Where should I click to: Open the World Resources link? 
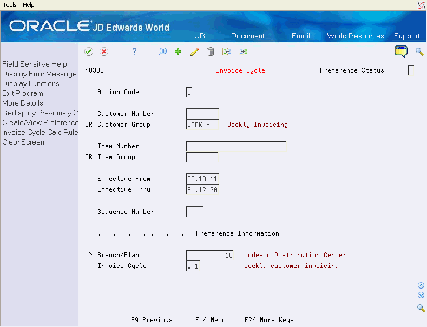[356, 36]
